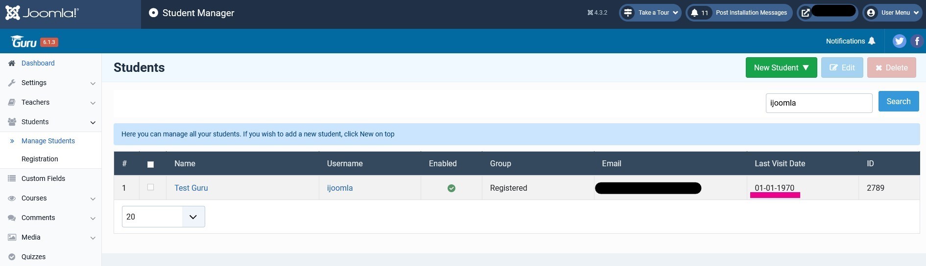
Task: Click the 01-01-1970 date cell
Action: click(774, 188)
